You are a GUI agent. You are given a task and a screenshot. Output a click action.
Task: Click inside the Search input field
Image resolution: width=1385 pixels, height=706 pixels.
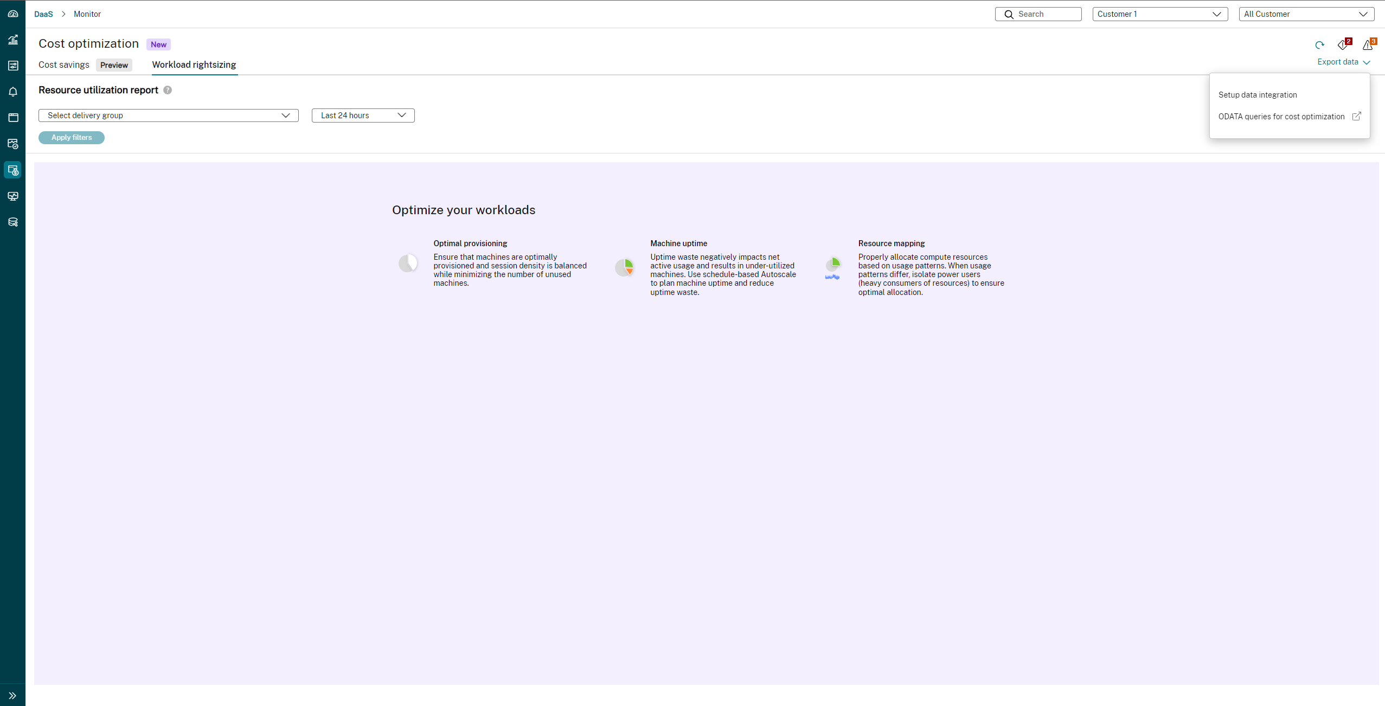coord(1038,14)
